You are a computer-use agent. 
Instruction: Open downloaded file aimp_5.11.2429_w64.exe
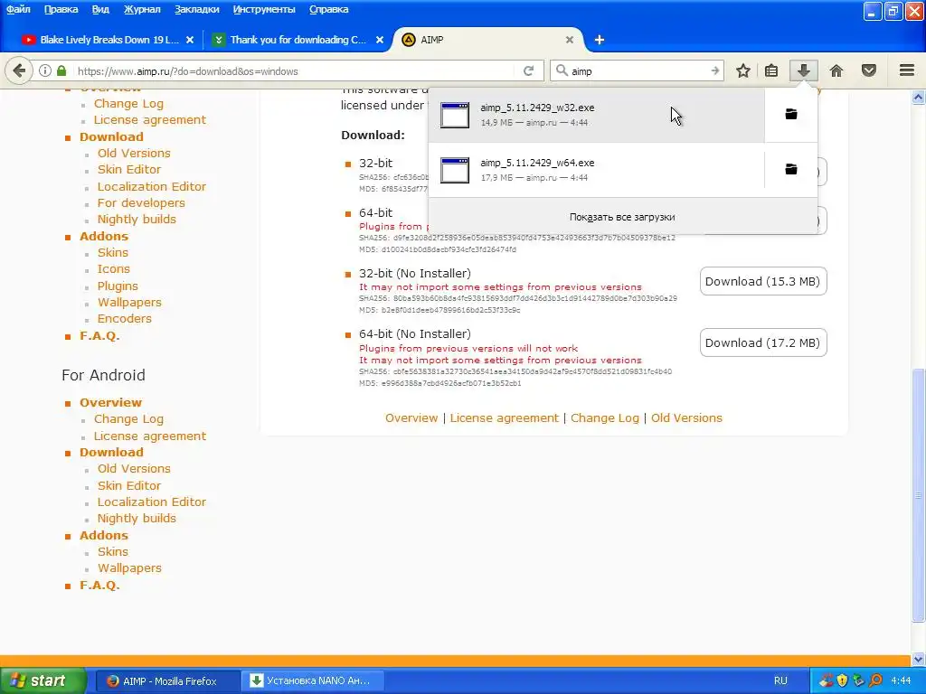click(x=596, y=170)
